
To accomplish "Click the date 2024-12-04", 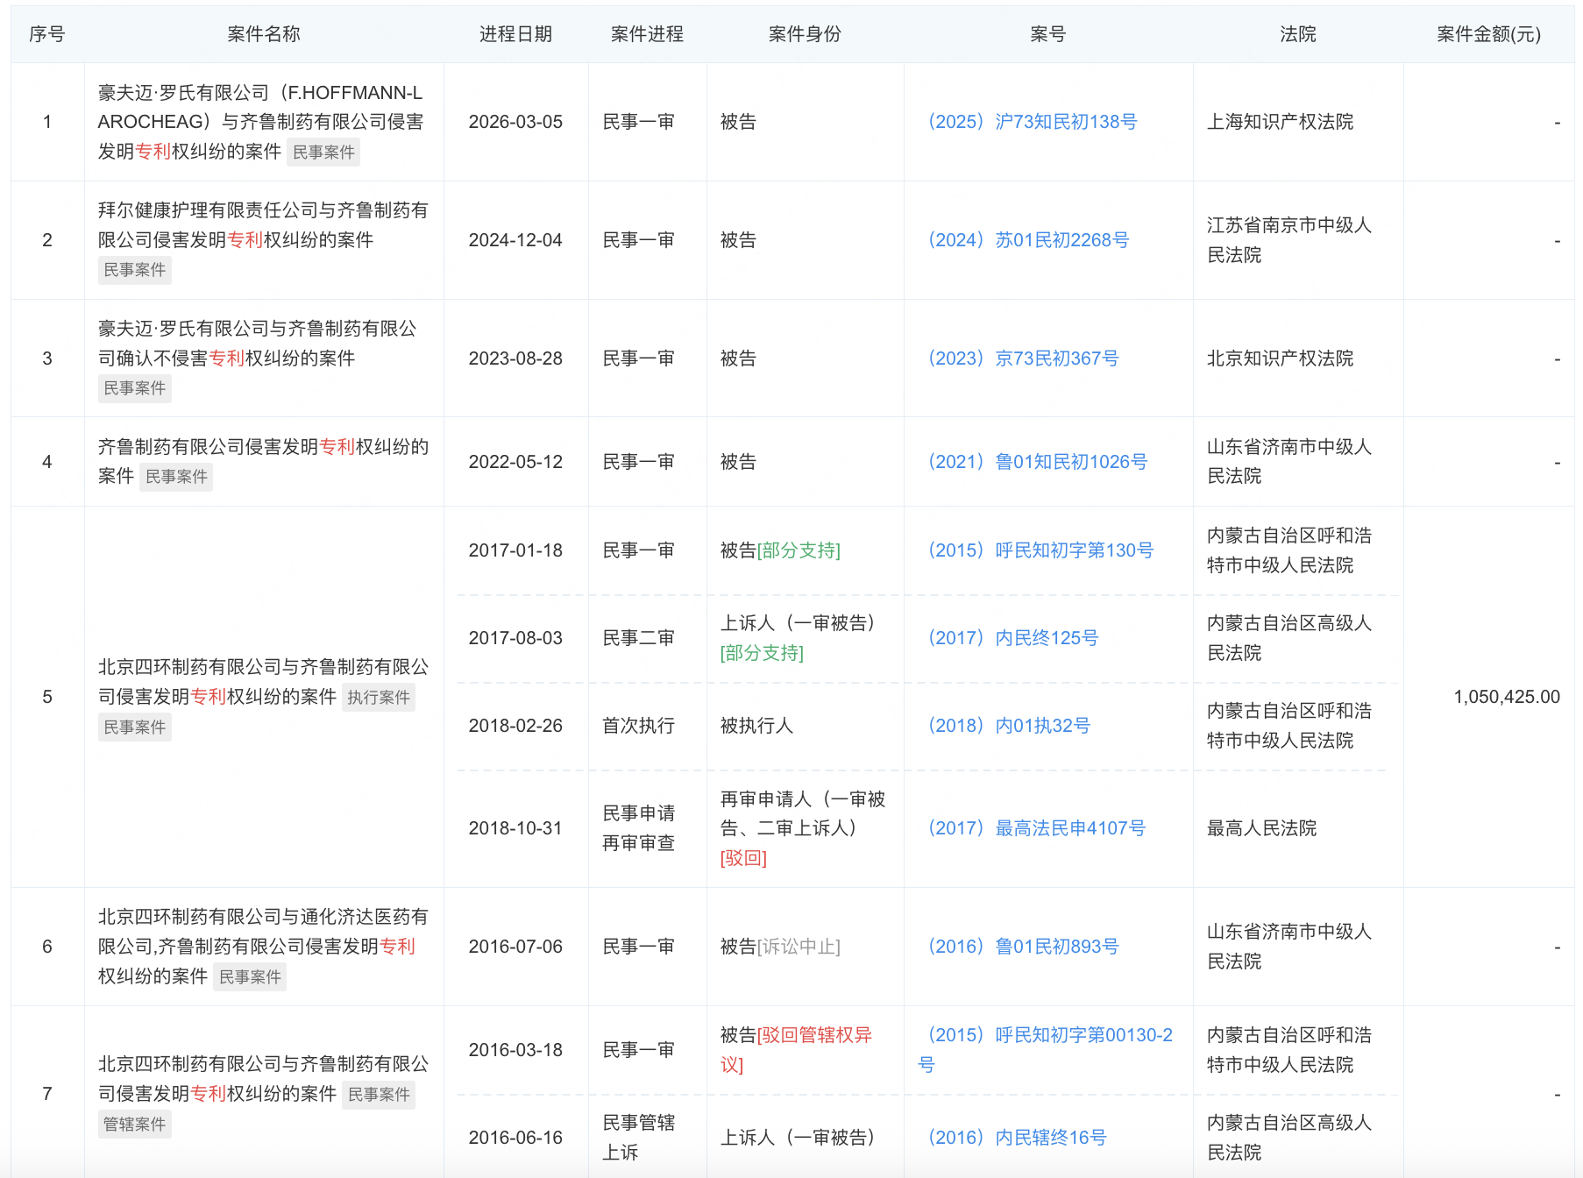I will coord(515,240).
